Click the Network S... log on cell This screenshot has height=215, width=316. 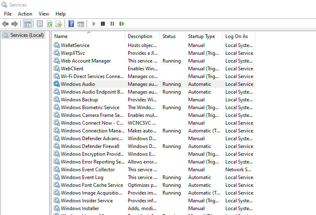238,169
